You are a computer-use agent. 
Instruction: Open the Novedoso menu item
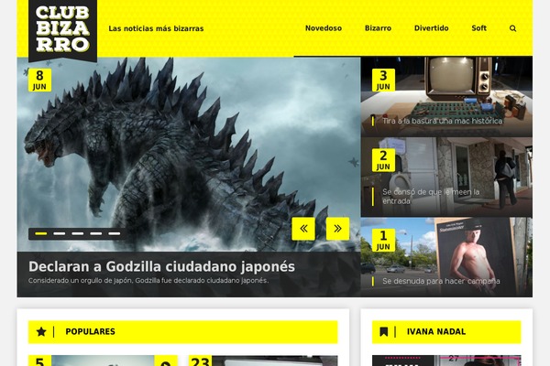coord(324,28)
